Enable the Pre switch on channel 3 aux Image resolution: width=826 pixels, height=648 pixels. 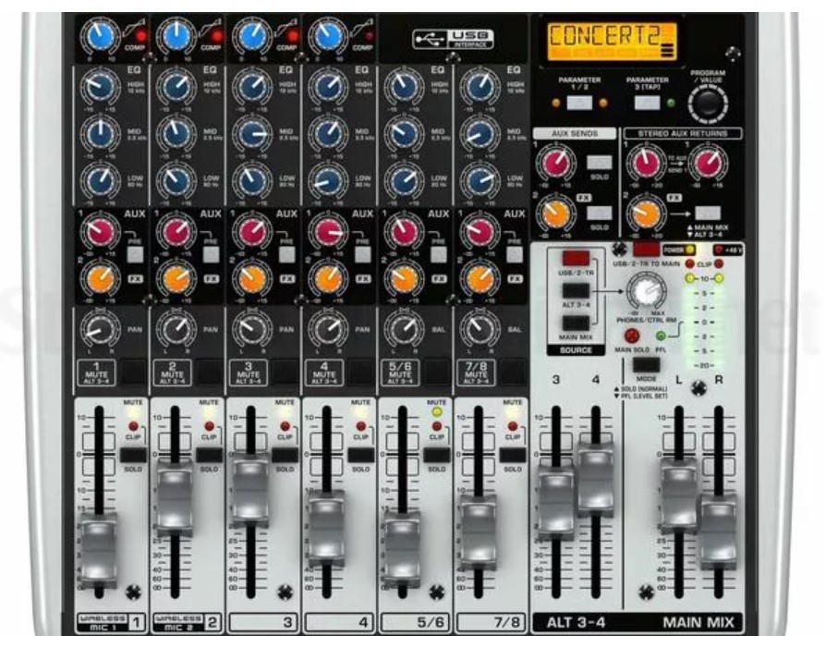click(x=287, y=253)
